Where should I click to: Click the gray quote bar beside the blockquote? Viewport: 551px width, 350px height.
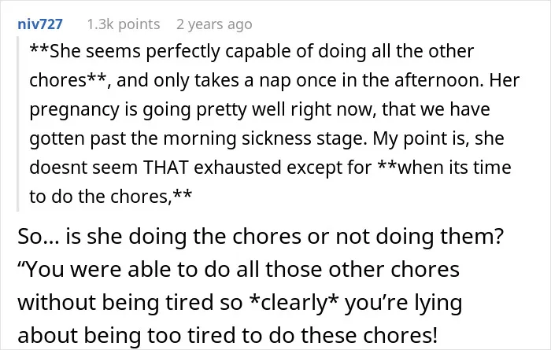[x=17, y=123]
